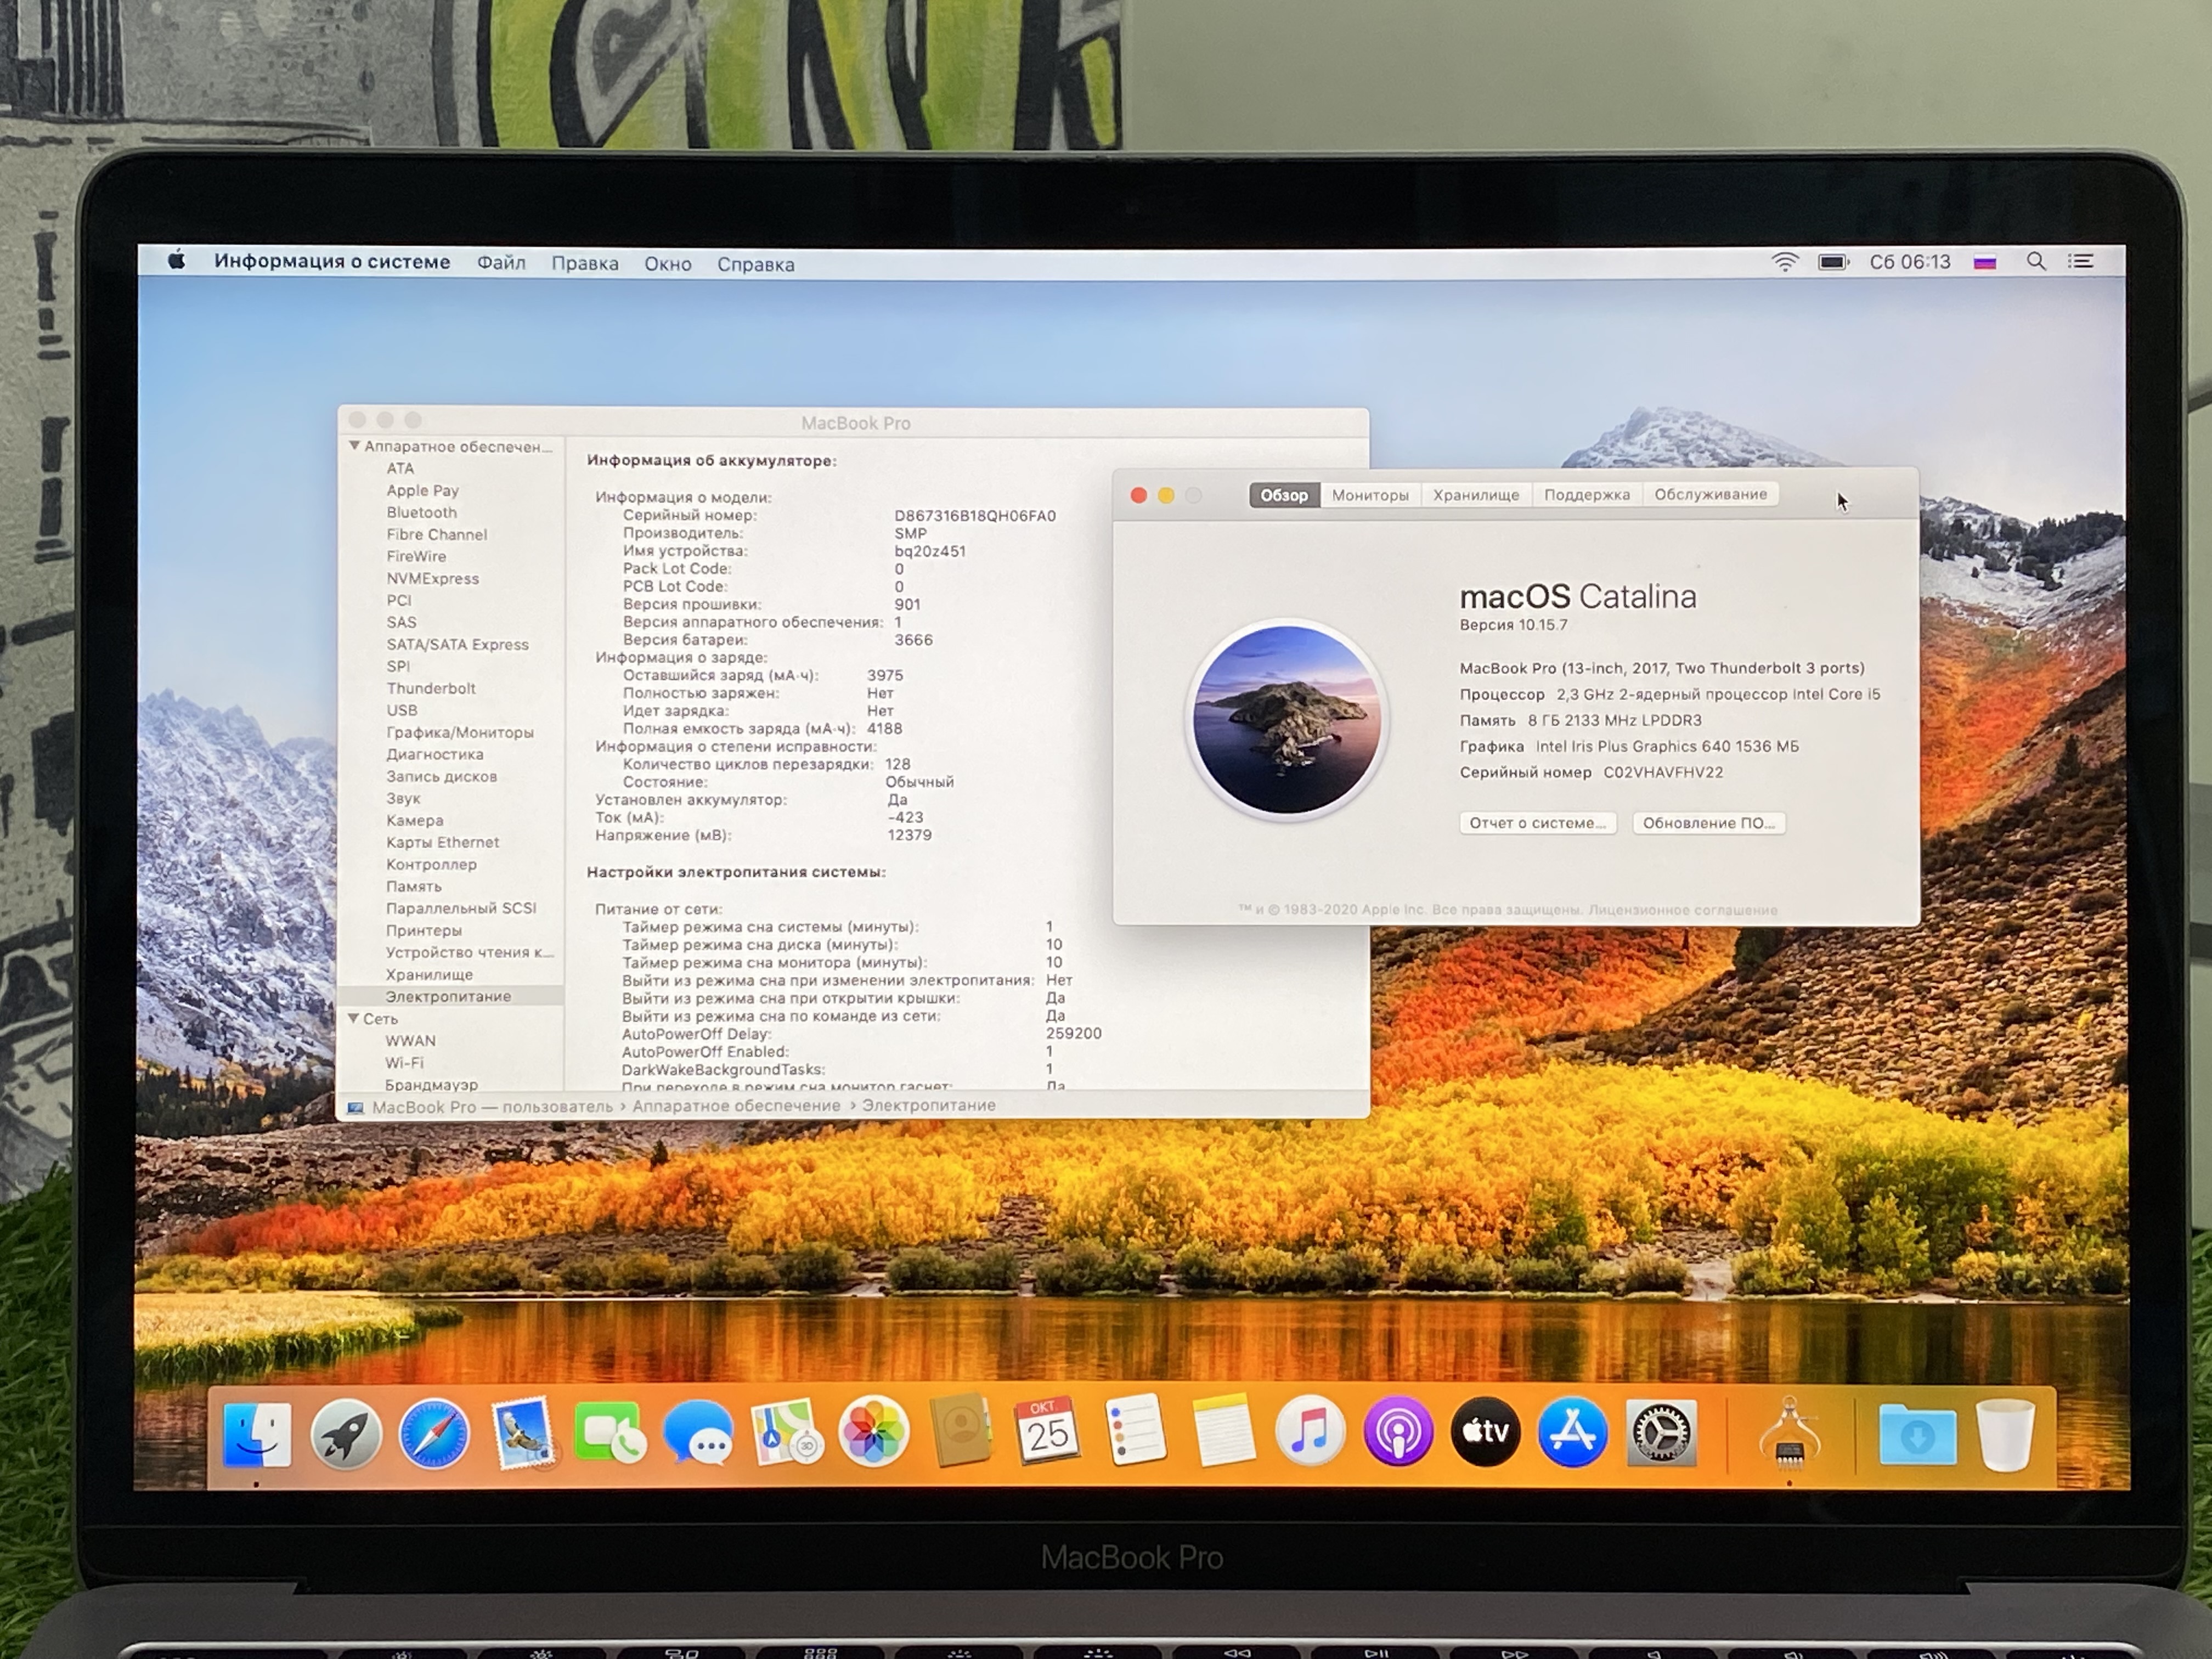Launch Launchpad rocket icon in dock
Screen dimensions: 2212x1659
click(346, 1434)
